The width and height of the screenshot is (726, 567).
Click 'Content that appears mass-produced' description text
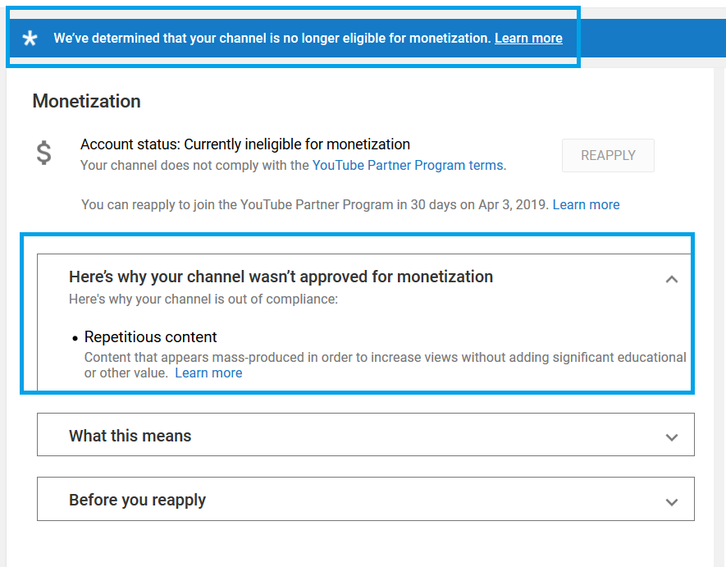tap(385, 365)
